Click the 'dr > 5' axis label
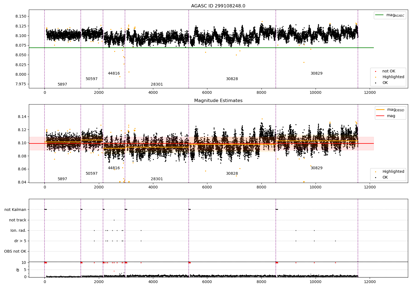 (20, 241)
